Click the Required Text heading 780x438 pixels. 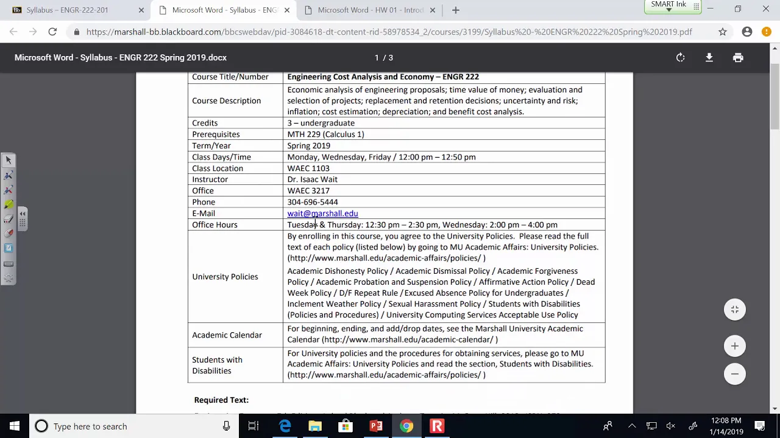coord(221,400)
